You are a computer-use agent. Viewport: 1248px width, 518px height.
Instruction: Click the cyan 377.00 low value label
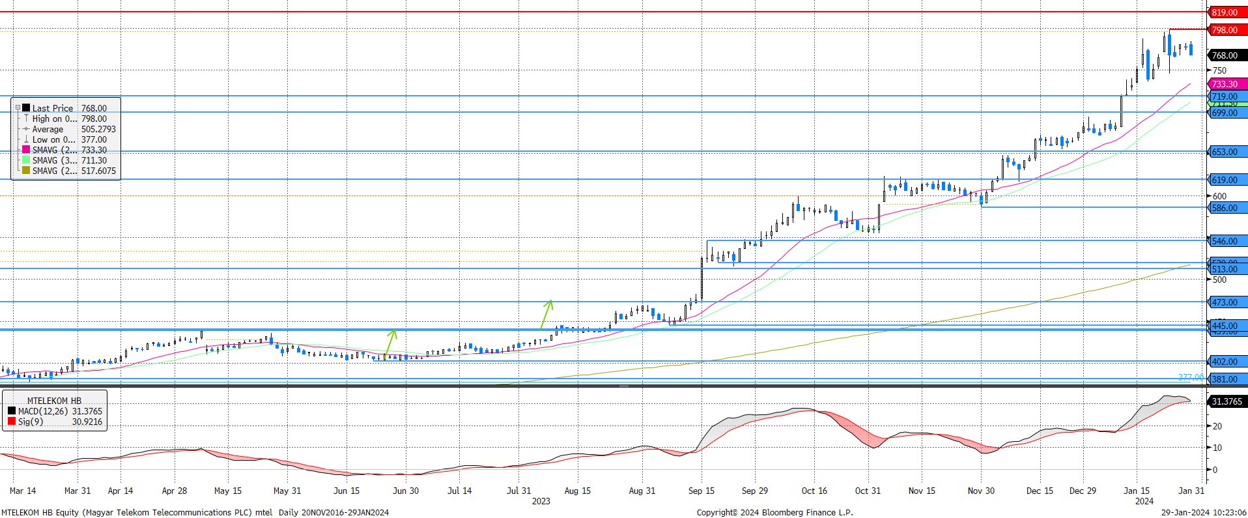[1191, 377]
